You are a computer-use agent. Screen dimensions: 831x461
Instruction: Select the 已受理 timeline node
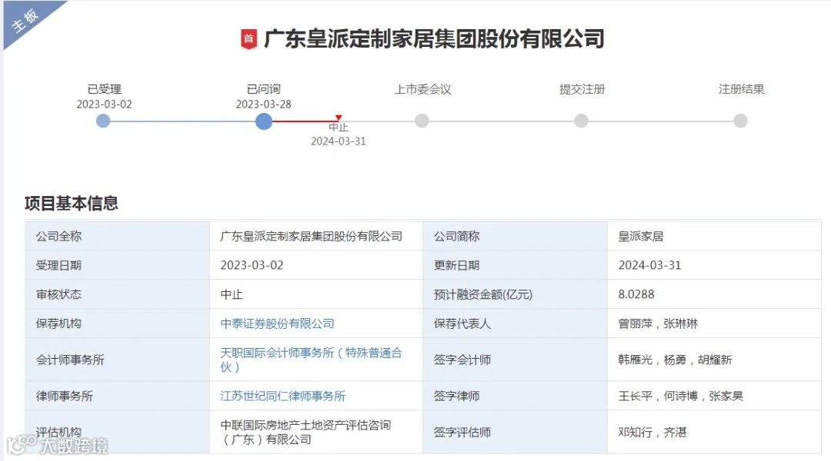[x=103, y=121]
